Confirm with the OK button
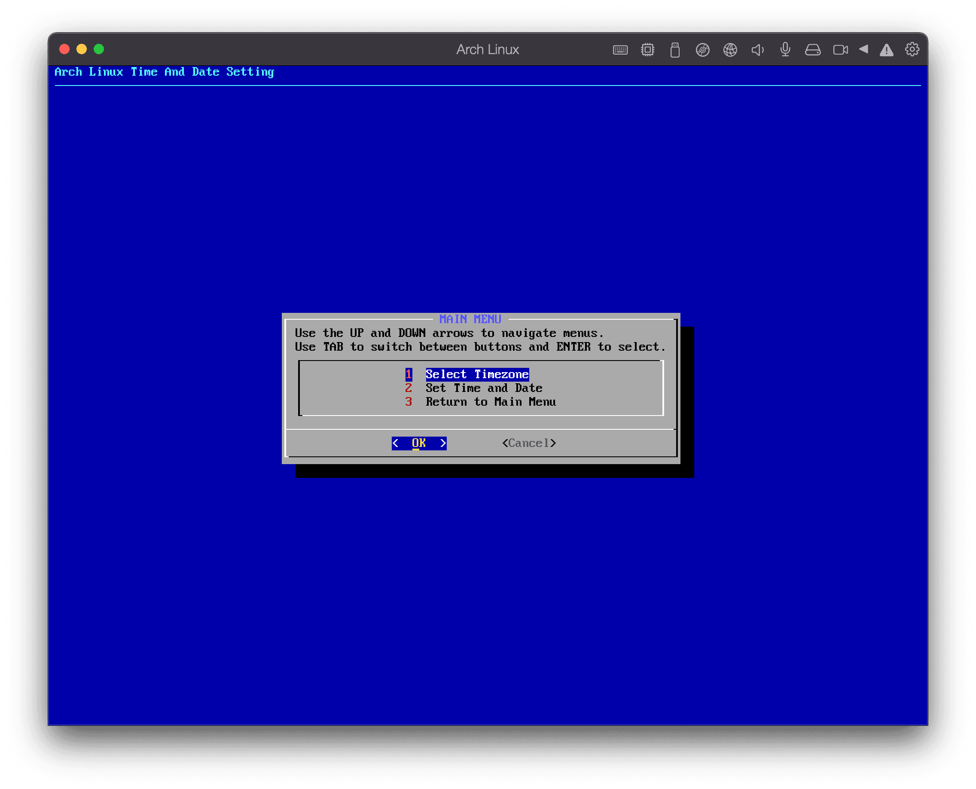 (419, 443)
